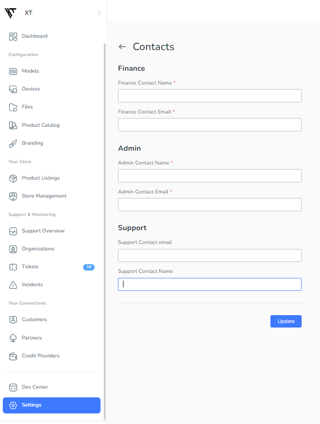Click the Dashboard grid icon
The image size is (320, 424).
click(13, 36)
